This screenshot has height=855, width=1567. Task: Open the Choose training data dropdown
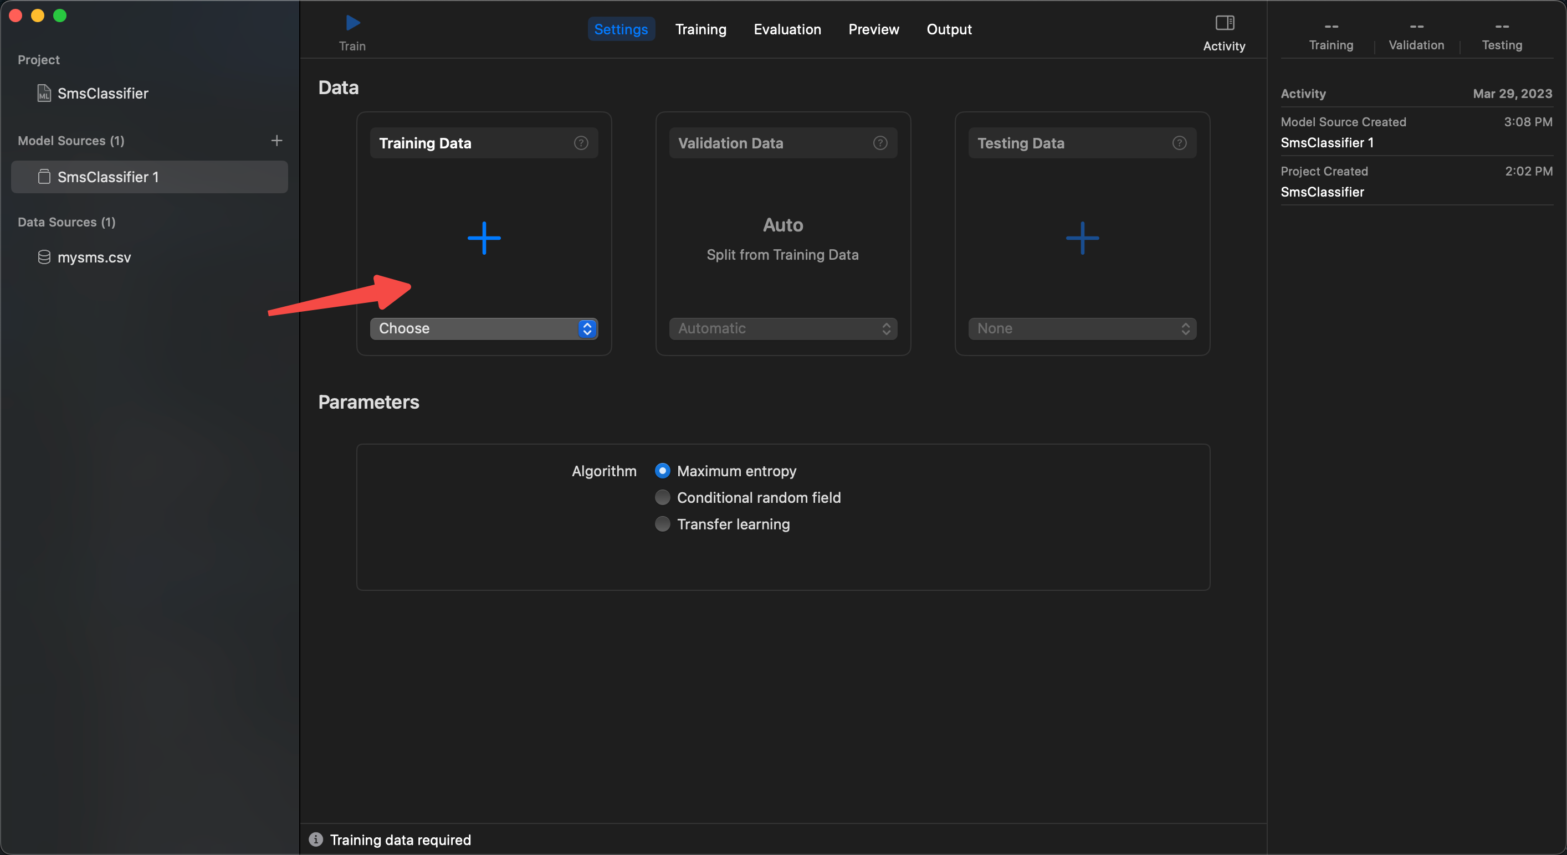tap(484, 328)
